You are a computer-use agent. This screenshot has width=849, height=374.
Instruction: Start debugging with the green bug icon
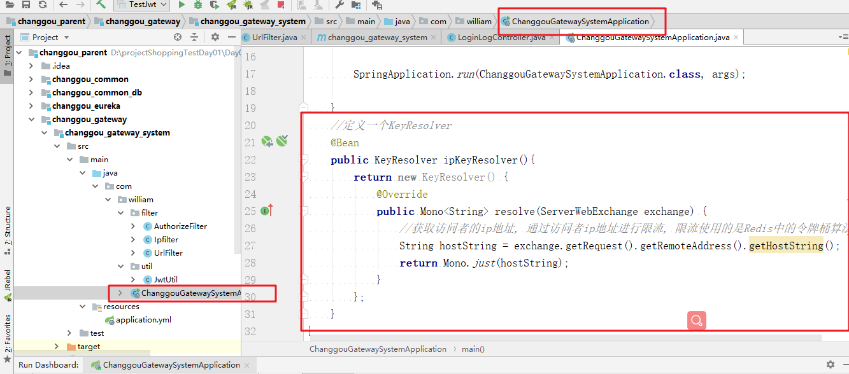pyautogui.click(x=198, y=4)
